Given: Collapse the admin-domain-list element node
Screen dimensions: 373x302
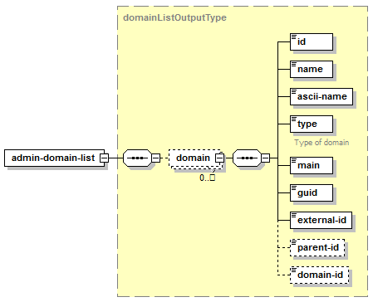Looking at the screenshot, I should pyautogui.click(x=104, y=158).
